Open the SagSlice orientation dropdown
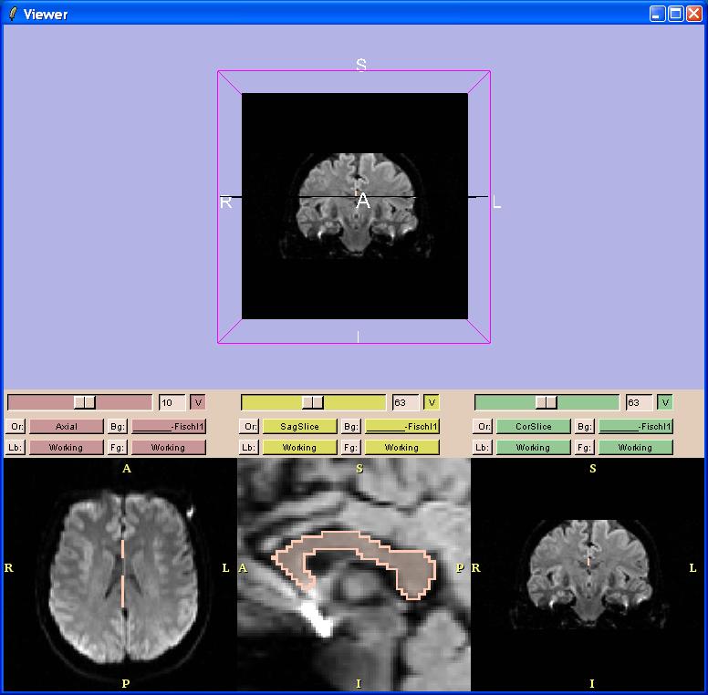 point(299,426)
